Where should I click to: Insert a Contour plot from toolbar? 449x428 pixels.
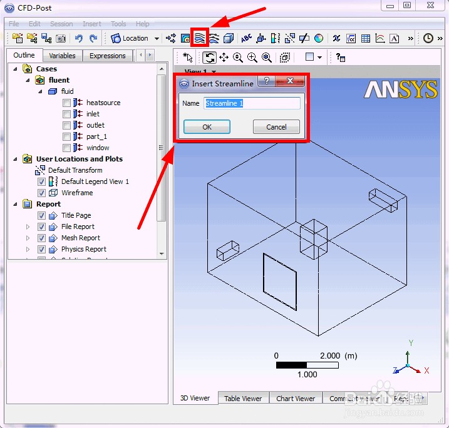185,38
